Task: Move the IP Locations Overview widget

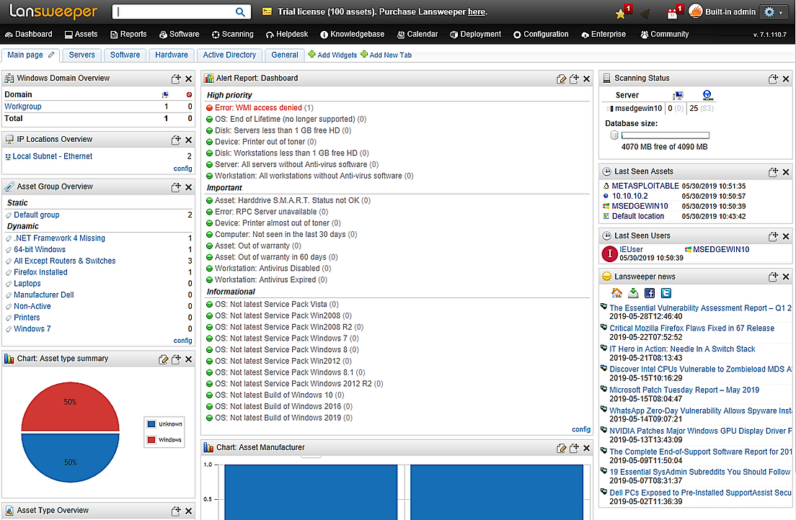Action: (x=176, y=140)
